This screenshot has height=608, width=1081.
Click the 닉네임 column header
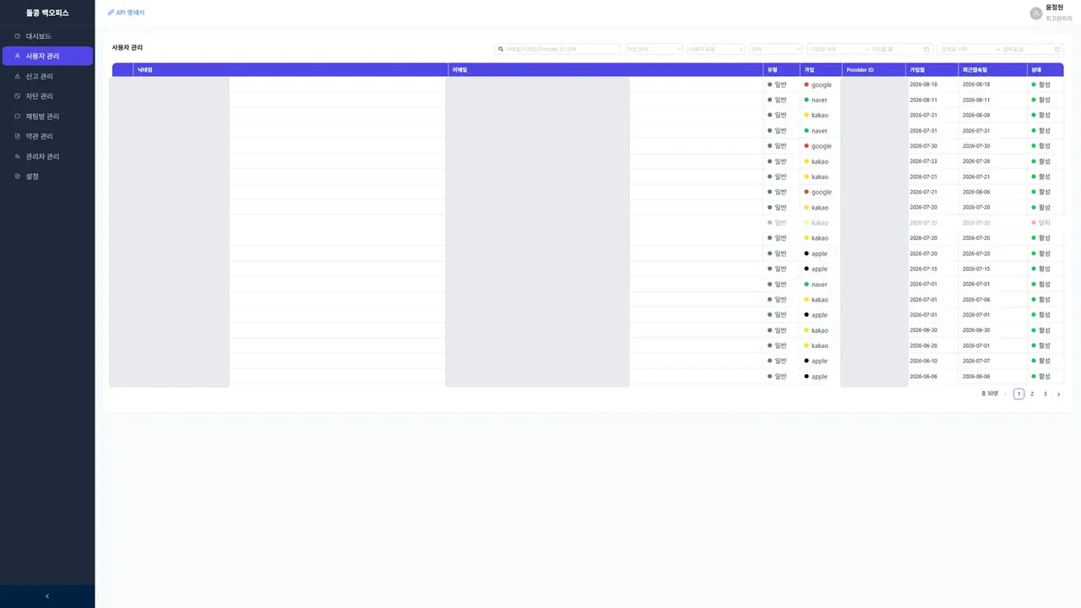(291, 69)
